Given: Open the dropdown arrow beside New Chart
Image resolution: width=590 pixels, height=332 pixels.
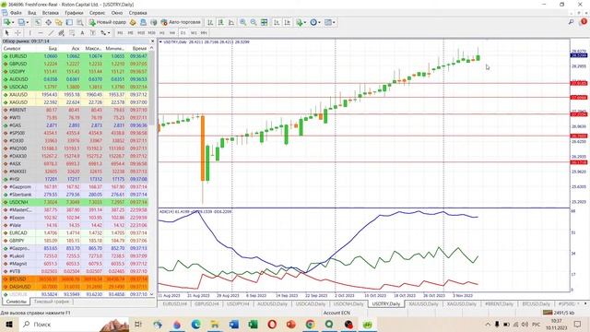Looking at the screenshot, I should point(13,22).
